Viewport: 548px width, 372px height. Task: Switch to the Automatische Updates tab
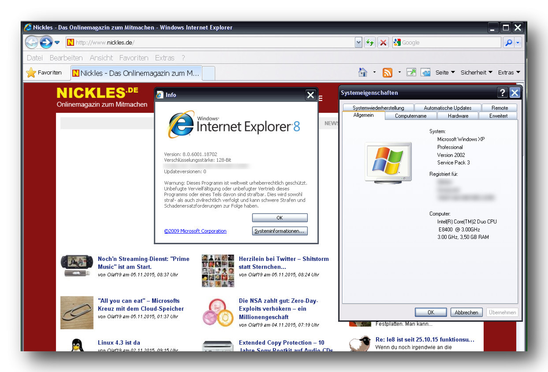tap(447, 108)
